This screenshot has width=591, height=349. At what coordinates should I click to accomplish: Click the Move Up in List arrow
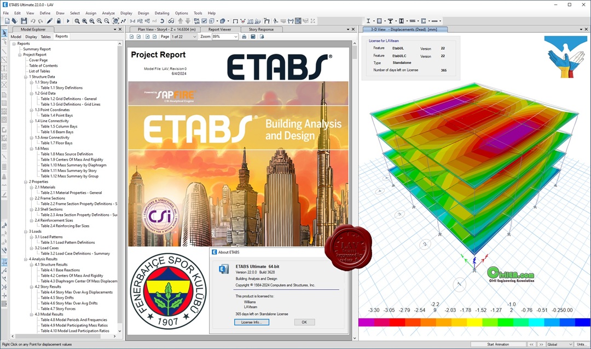pos(180,21)
